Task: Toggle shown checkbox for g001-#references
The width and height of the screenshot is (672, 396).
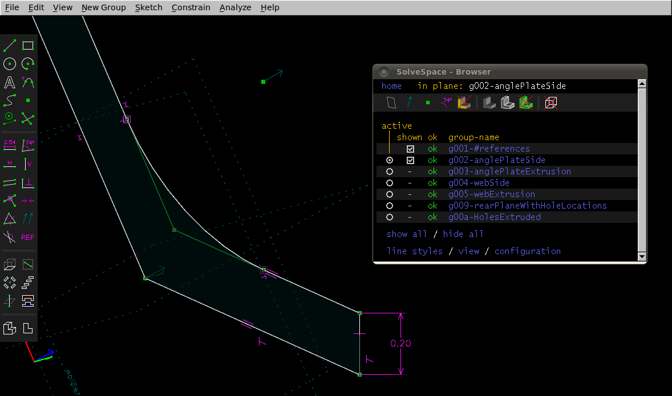Action: tap(410, 149)
